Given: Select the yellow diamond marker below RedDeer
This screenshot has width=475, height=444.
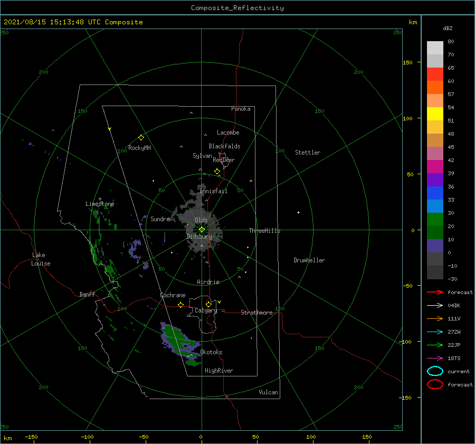Looking at the screenshot, I should (x=217, y=172).
